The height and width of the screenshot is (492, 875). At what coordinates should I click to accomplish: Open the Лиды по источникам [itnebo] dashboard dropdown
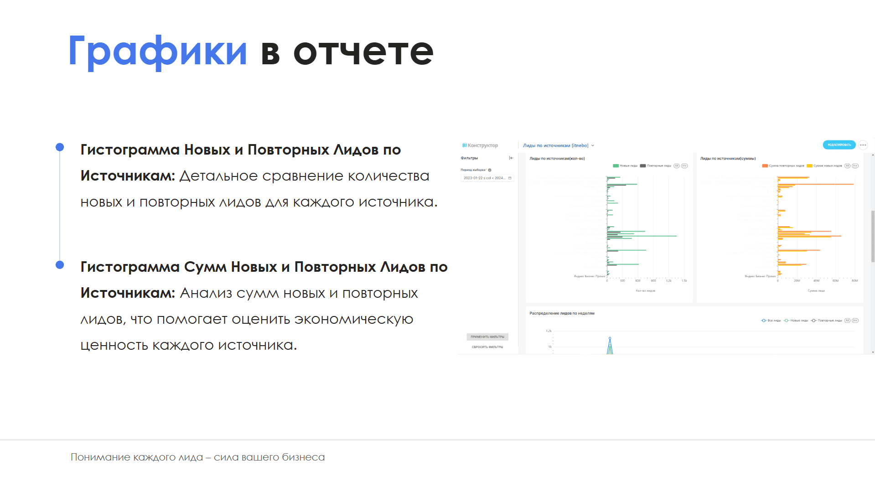pyautogui.click(x=559, y=145)
